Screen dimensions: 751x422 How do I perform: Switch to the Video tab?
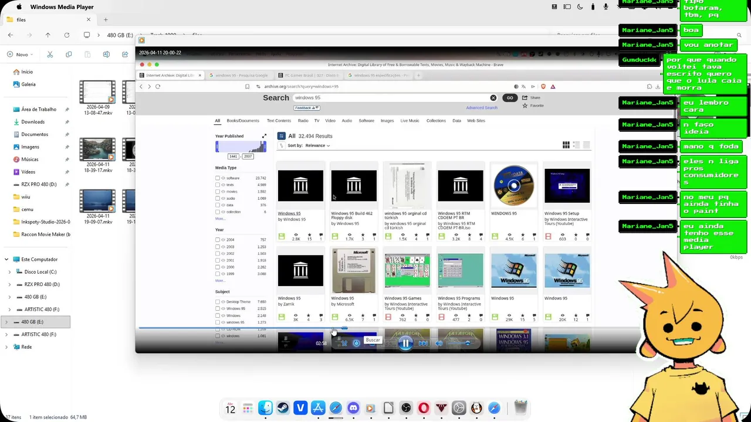[x=330, y=121]
